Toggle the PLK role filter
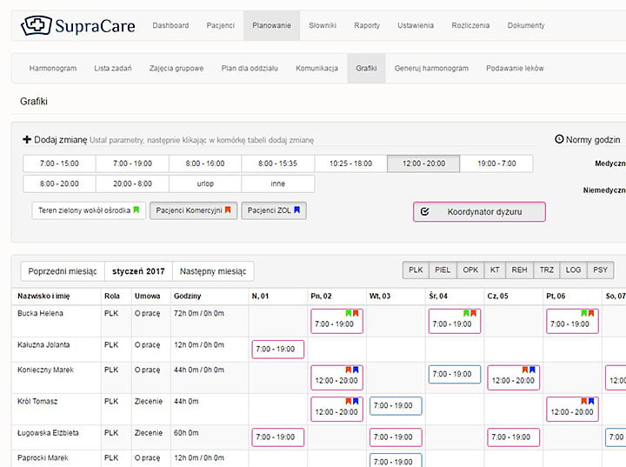Viewport: 626px width, 467px height. point(416,270)
